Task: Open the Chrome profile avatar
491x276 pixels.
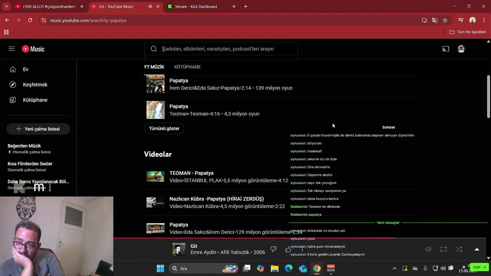Action: pyautogui.click(x=472, y=20)
